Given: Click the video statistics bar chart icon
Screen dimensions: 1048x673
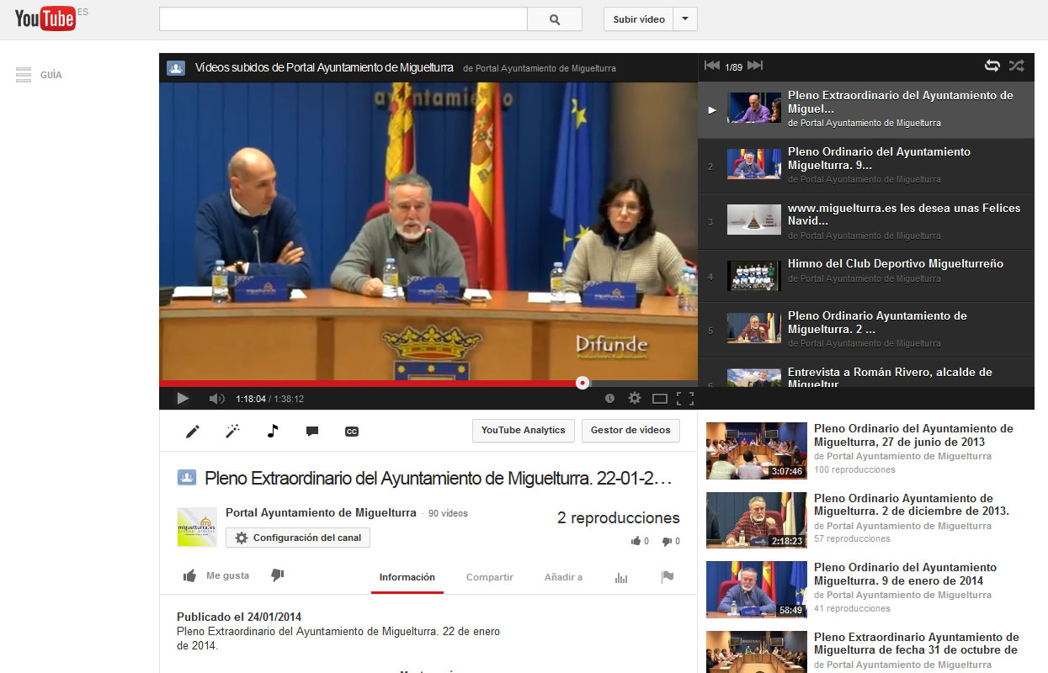Looking at the screenshot, I should [621, 577].
